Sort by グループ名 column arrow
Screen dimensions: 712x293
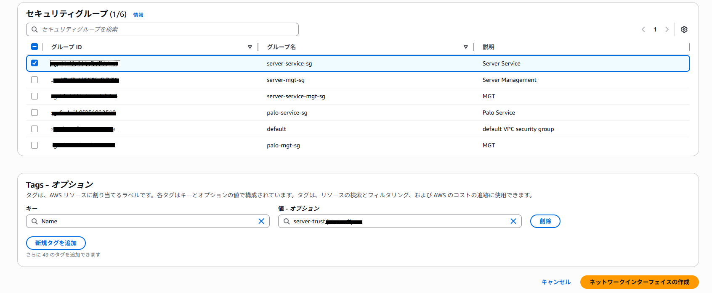click(466, 47)
